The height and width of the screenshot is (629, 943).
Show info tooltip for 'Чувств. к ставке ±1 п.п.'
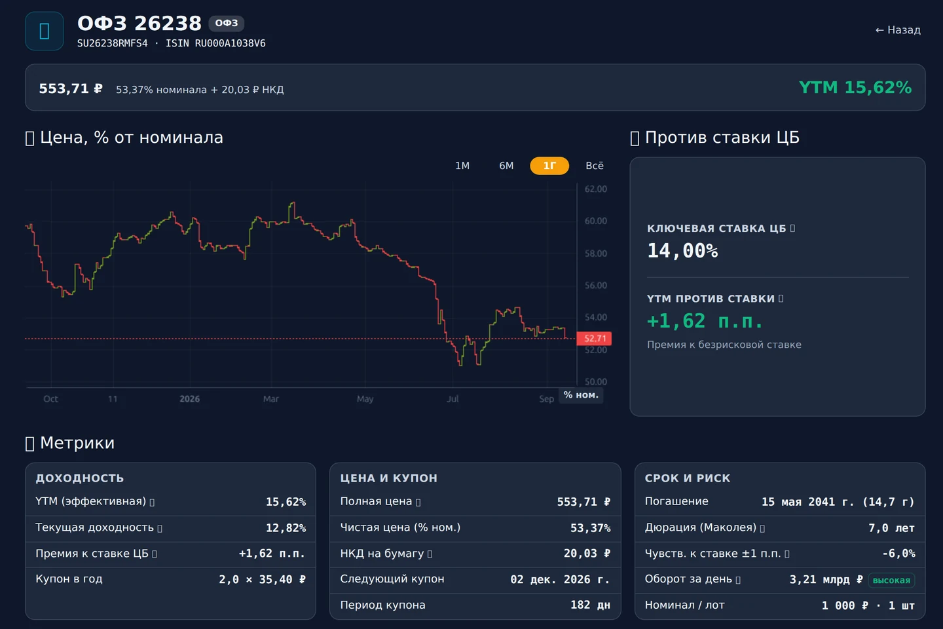point(787,554)
